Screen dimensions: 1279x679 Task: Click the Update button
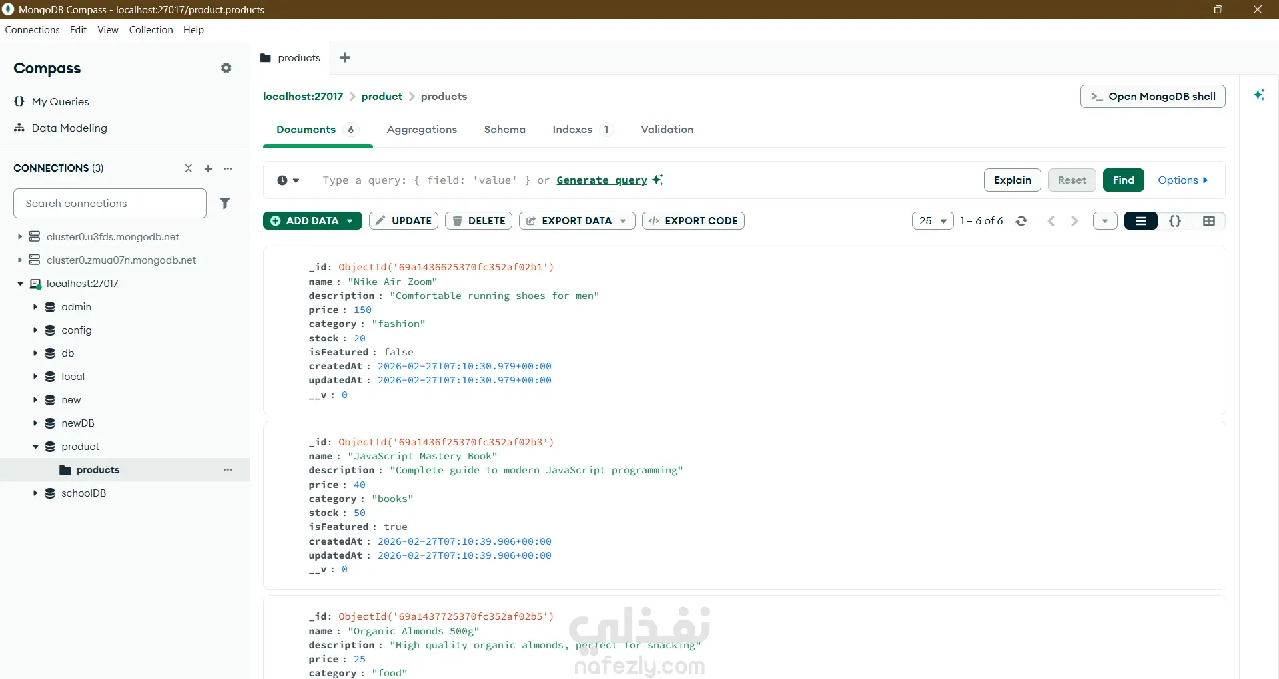[404, 221]
